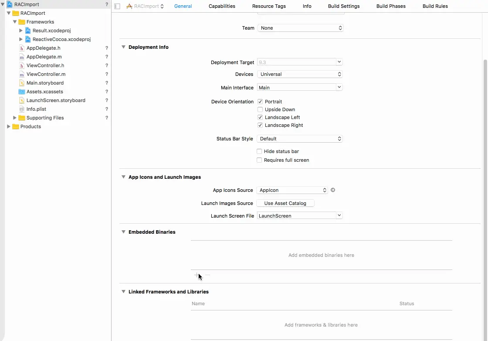Open the Deployment Target combo box arrow

click(339, 62)
